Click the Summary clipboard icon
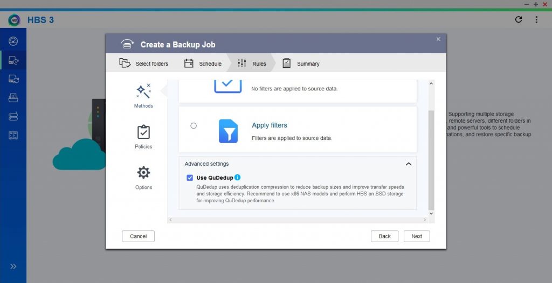The width and height of the screenshot is (552, 283). 287,63
